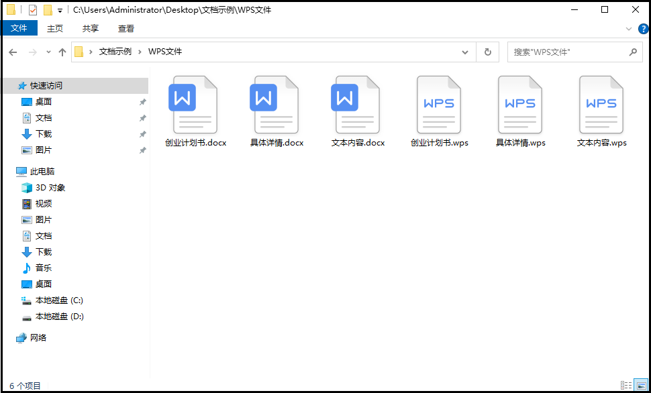Viewport: 651px width, 393px height.
Task: Click the file name 文本内容.docx
Action: (x=358, y=143)
